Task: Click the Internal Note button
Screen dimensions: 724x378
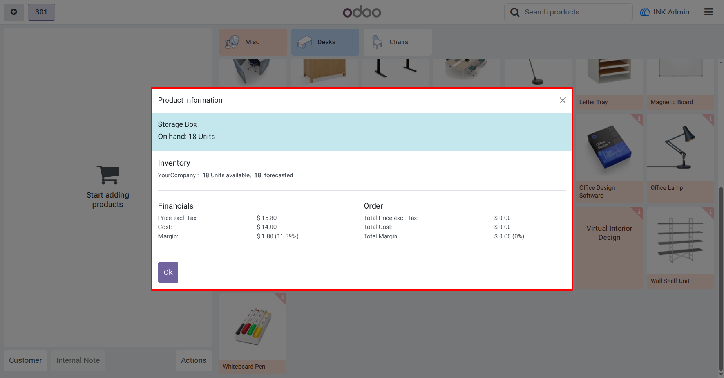Action: click(78, 360)
